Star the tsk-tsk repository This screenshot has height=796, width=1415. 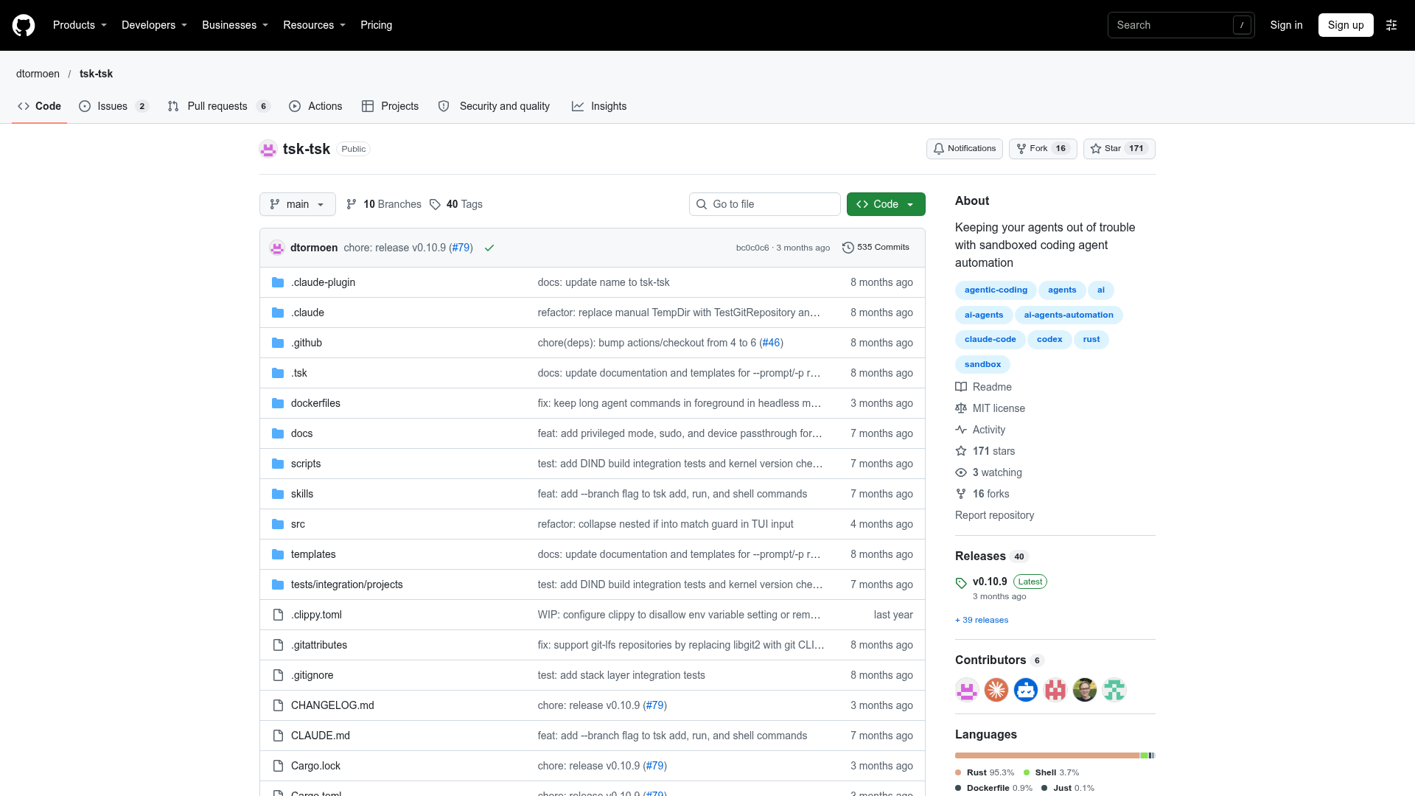(1119, 149)
